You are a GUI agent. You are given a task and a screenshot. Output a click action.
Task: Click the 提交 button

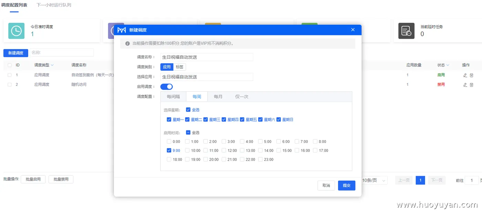point(347,185)
